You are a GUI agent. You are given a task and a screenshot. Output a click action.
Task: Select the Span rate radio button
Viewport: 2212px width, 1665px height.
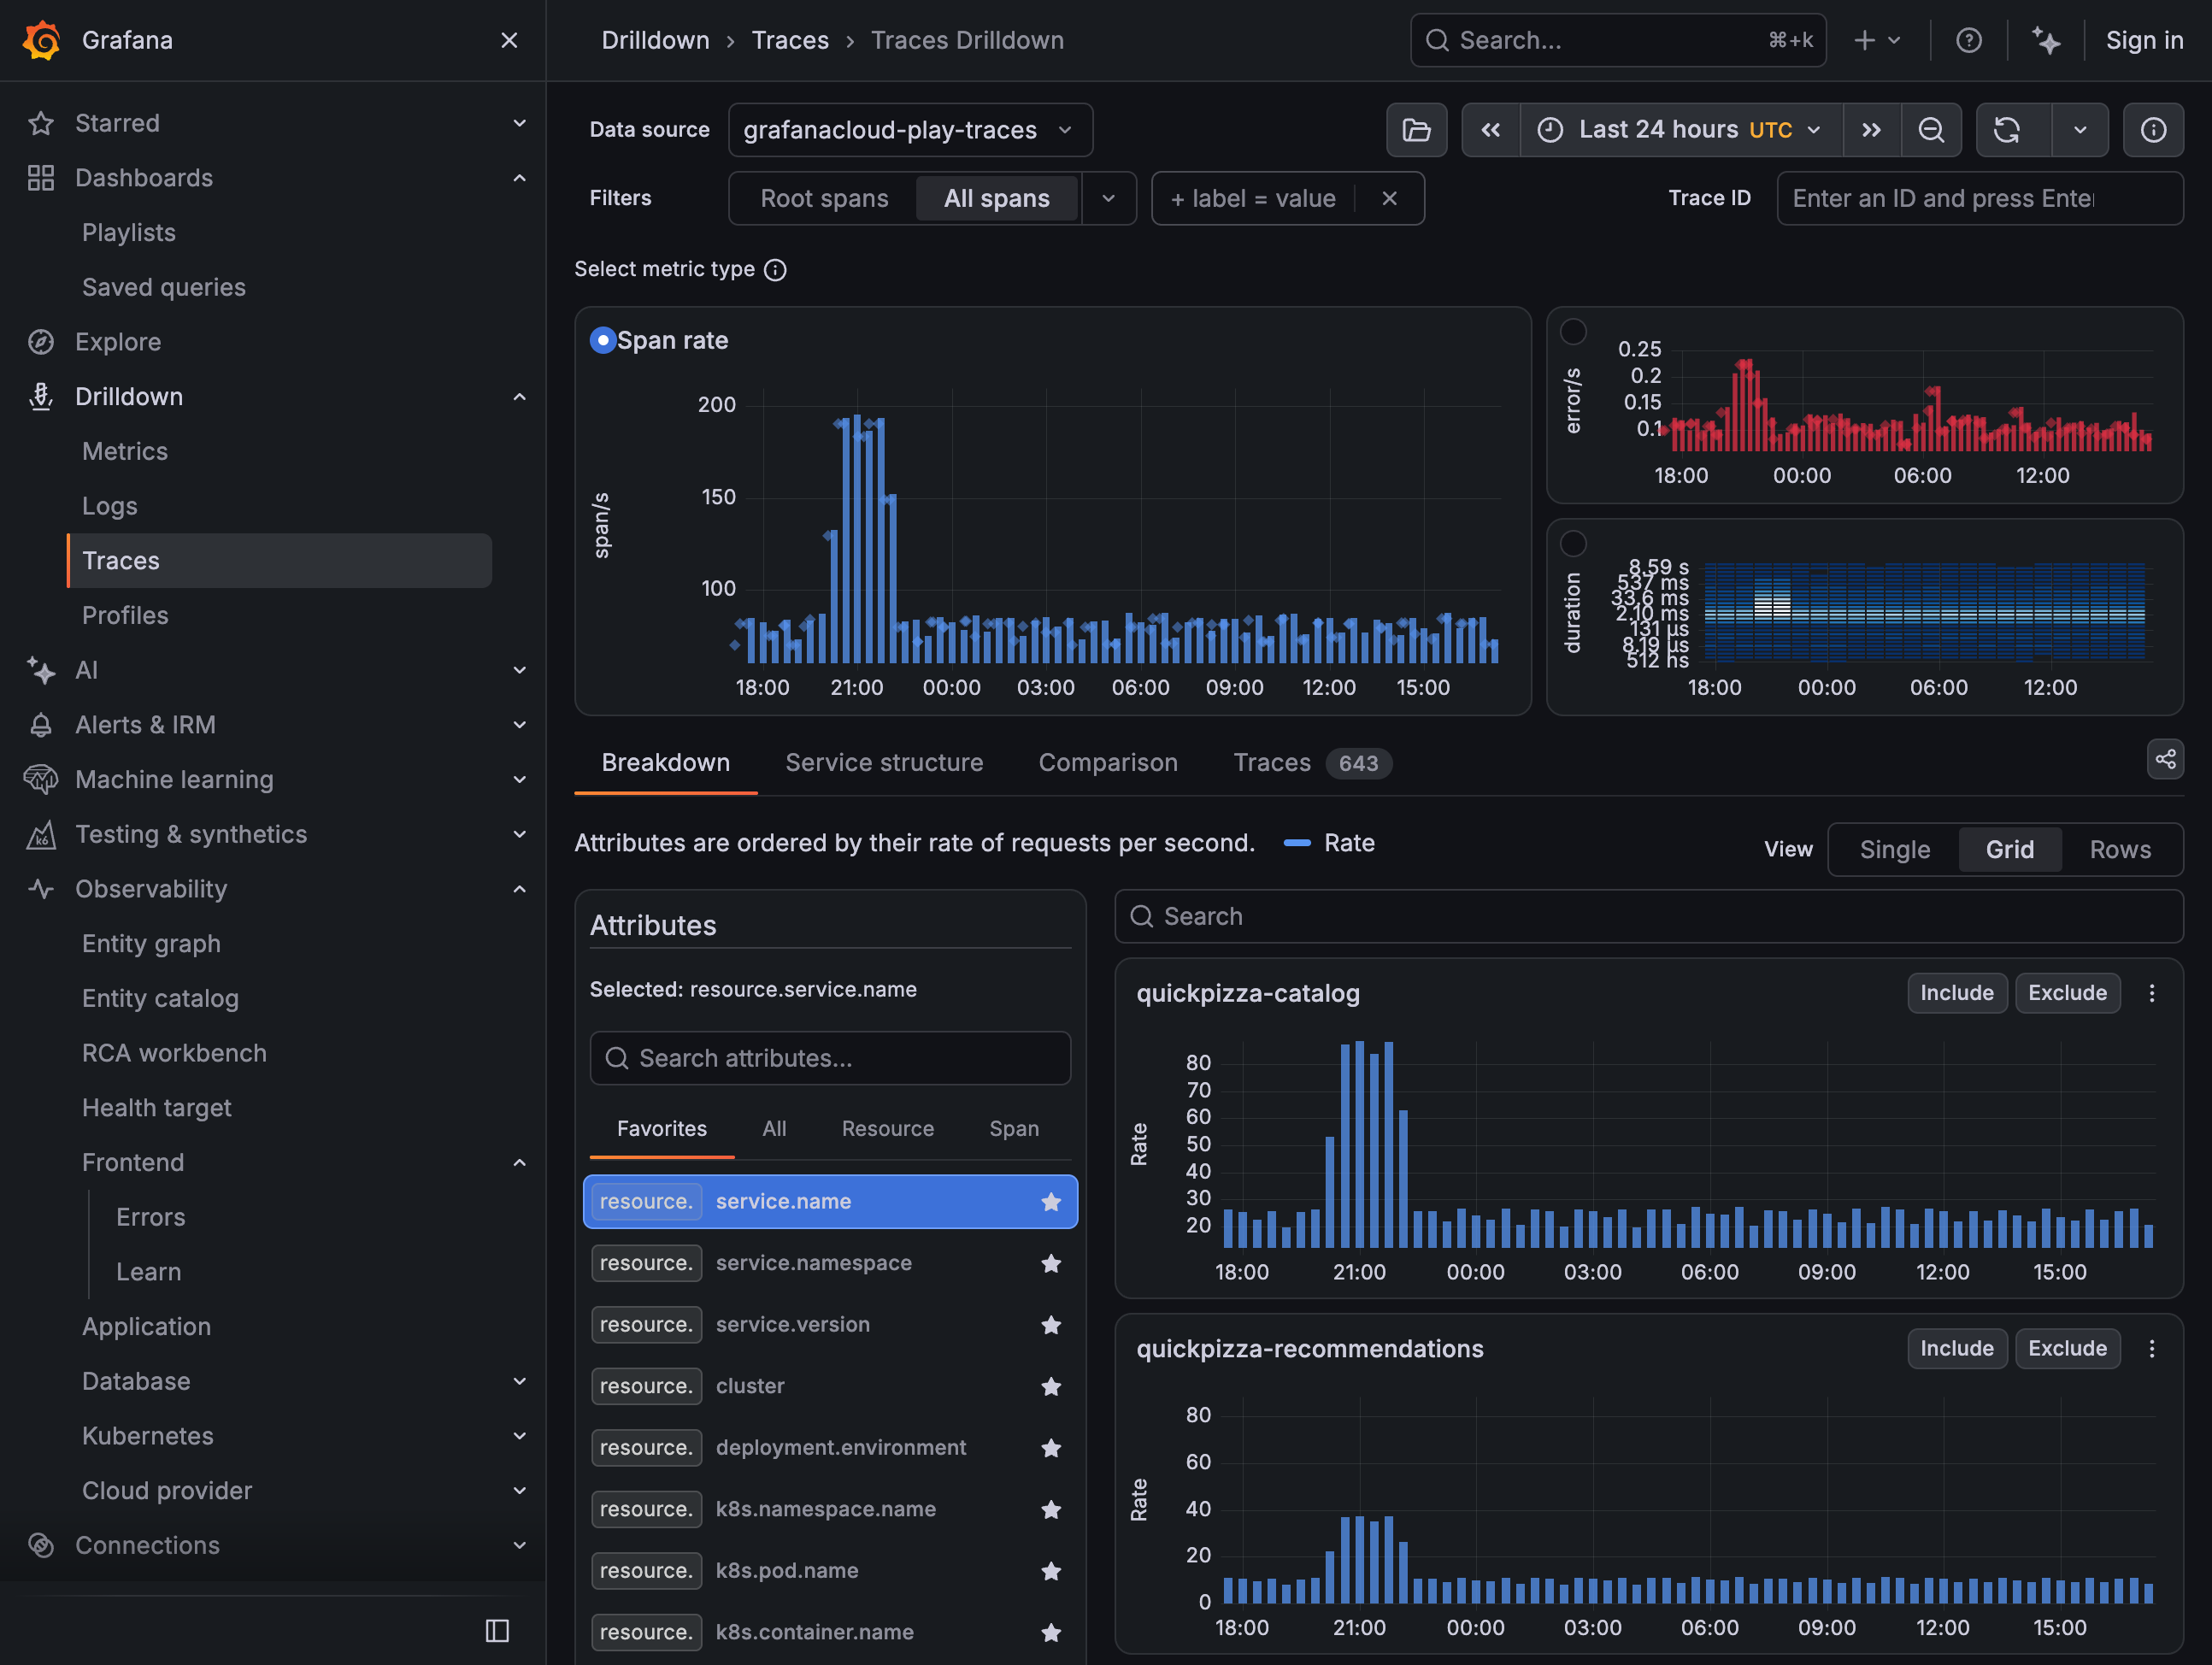click(603, 340)
